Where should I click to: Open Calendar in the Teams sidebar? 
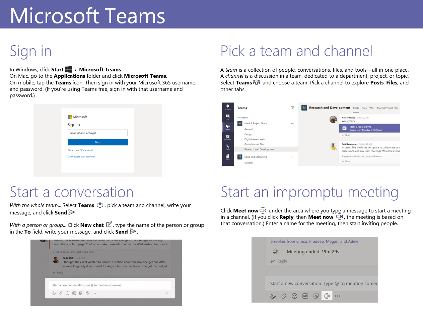pos(228,137)
